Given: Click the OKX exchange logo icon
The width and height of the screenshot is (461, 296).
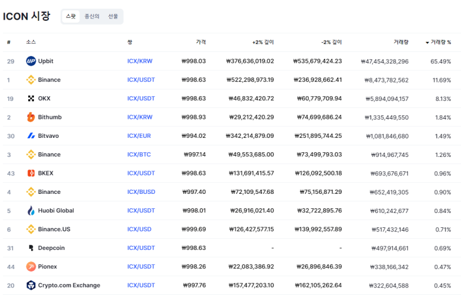Looking at the screenshot, I should pyautogui.click(x=31, y=98).
